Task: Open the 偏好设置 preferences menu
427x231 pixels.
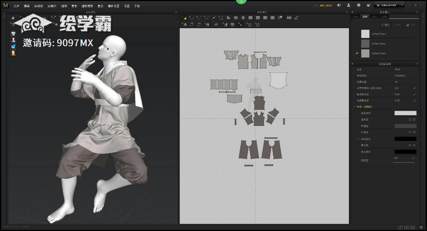Action: coord(113,6)
